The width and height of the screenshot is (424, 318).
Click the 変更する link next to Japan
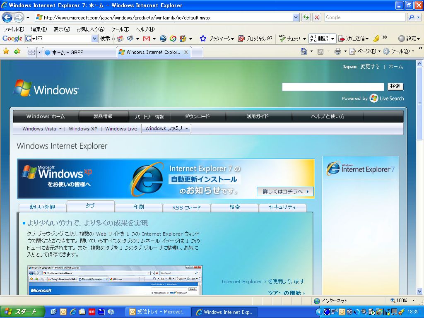click(370, 67)
